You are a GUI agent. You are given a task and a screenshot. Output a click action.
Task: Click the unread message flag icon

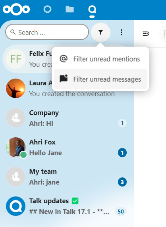64,79
